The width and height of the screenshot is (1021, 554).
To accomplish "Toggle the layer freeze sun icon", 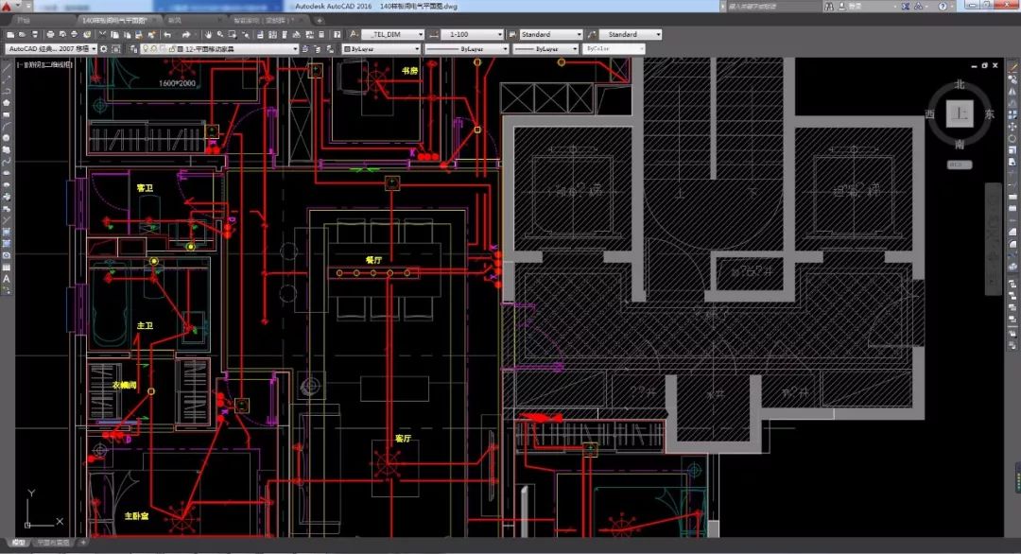I will click(154, 49).
